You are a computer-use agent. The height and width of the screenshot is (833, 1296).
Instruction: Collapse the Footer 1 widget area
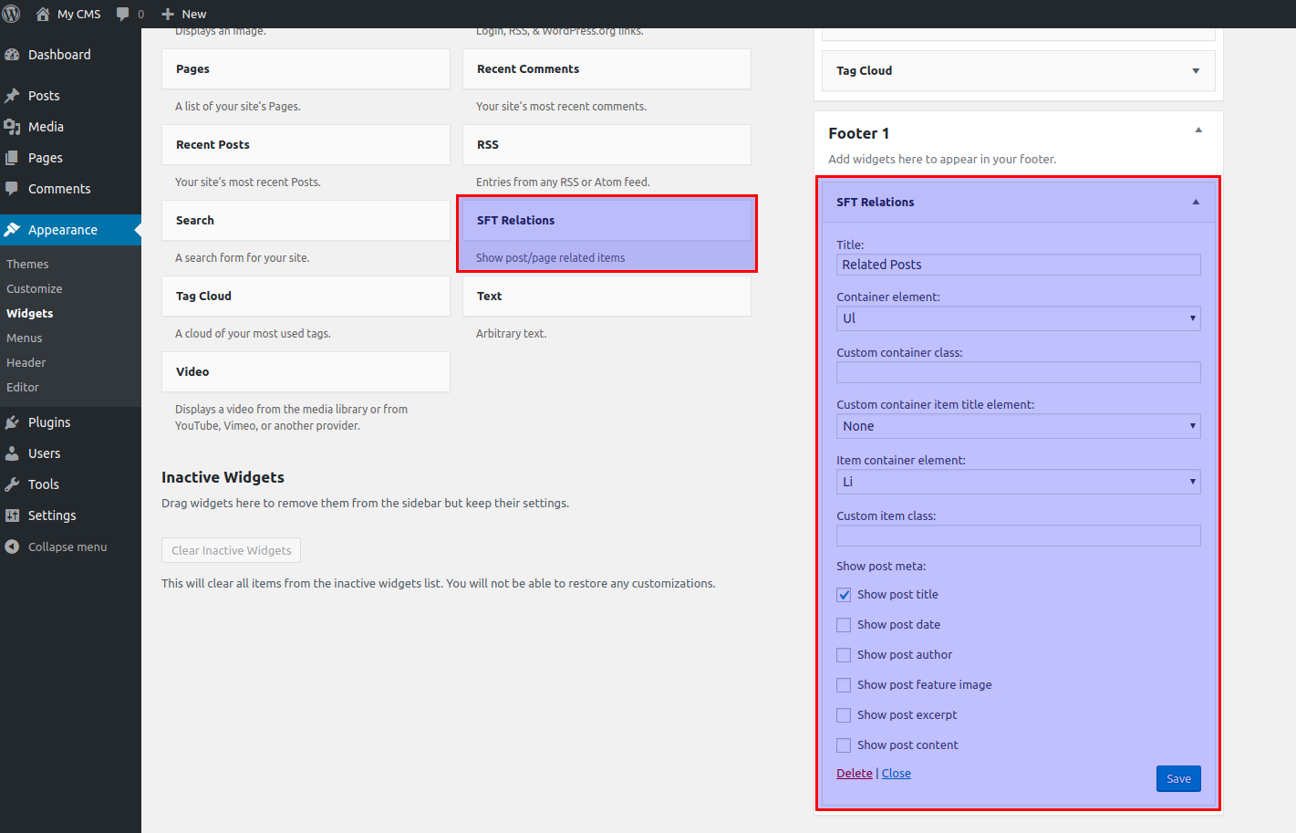pos(1198,130)
